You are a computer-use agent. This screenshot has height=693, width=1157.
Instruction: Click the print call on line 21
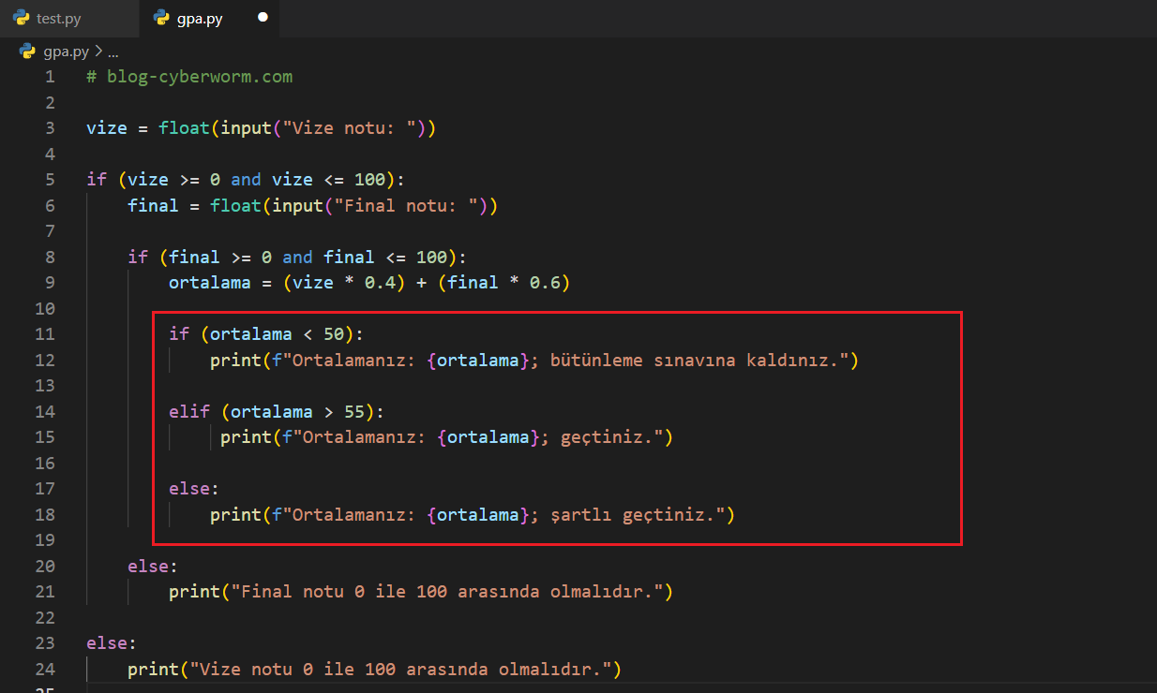pos(194,592)
